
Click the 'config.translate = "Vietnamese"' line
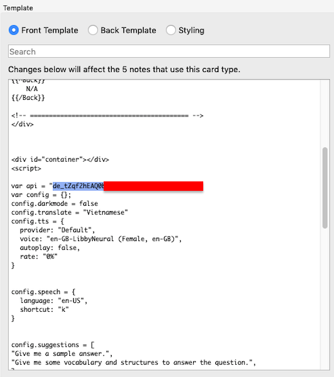coord(70,213)
